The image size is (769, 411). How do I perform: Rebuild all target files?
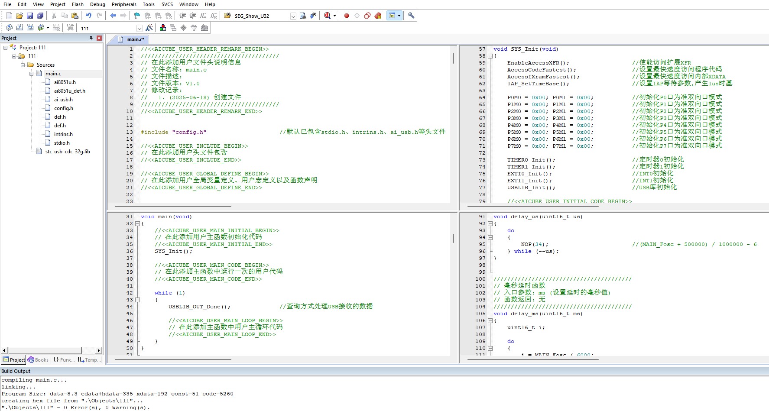[x=30, y=28]
